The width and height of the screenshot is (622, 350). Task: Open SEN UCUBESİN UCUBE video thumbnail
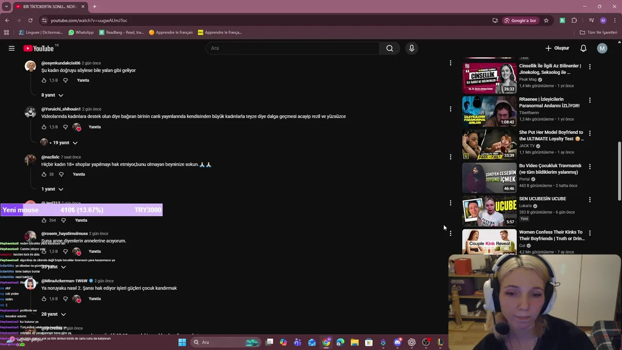489,211
